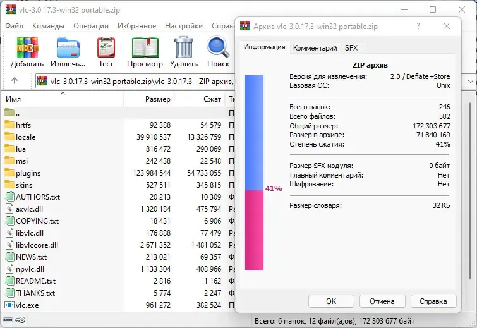This screenshot has height=328, width=477.
Task: Go up one level with arrow icon
Action: 15,81
